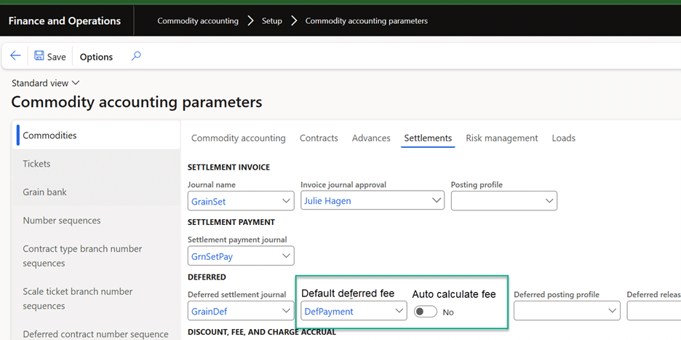
Task: Open Number sequences in the sidebar
Action: tap(62, 221)
